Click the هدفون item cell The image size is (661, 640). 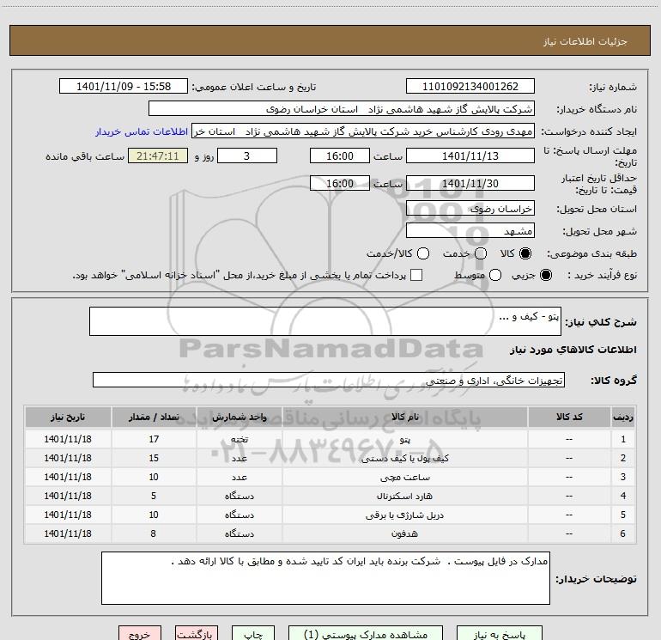pyautogui.click(x=404, y=533)
